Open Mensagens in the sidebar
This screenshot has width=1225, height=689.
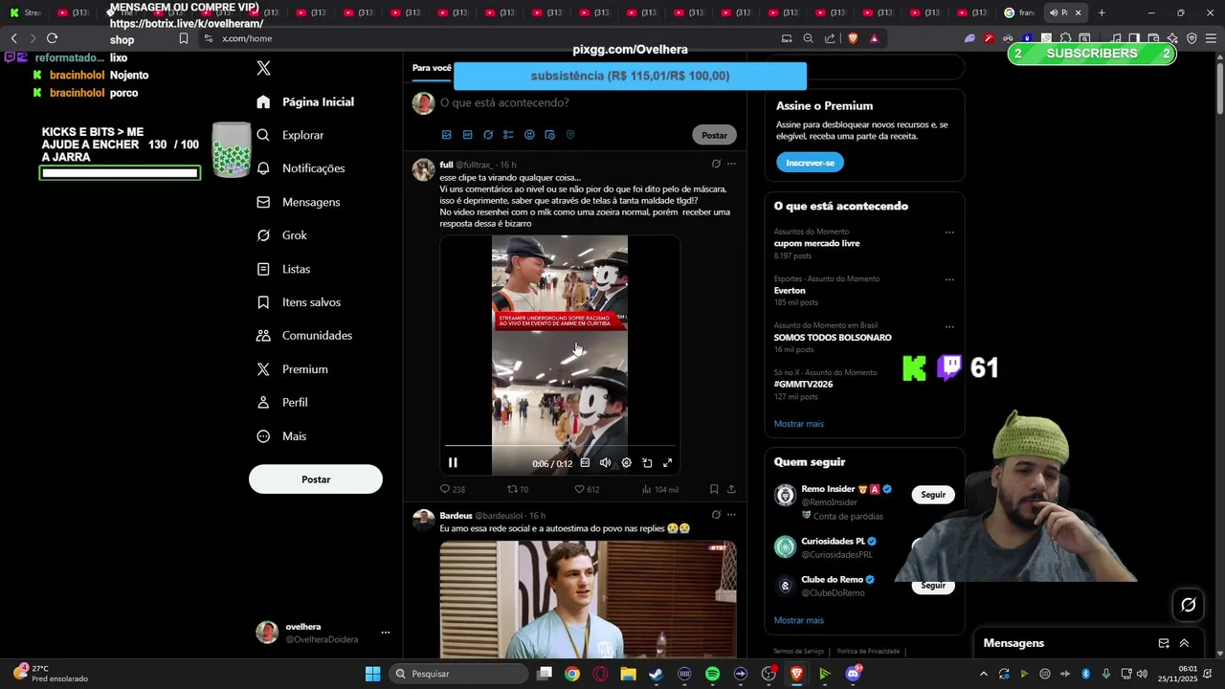click(x=298, y=202)
